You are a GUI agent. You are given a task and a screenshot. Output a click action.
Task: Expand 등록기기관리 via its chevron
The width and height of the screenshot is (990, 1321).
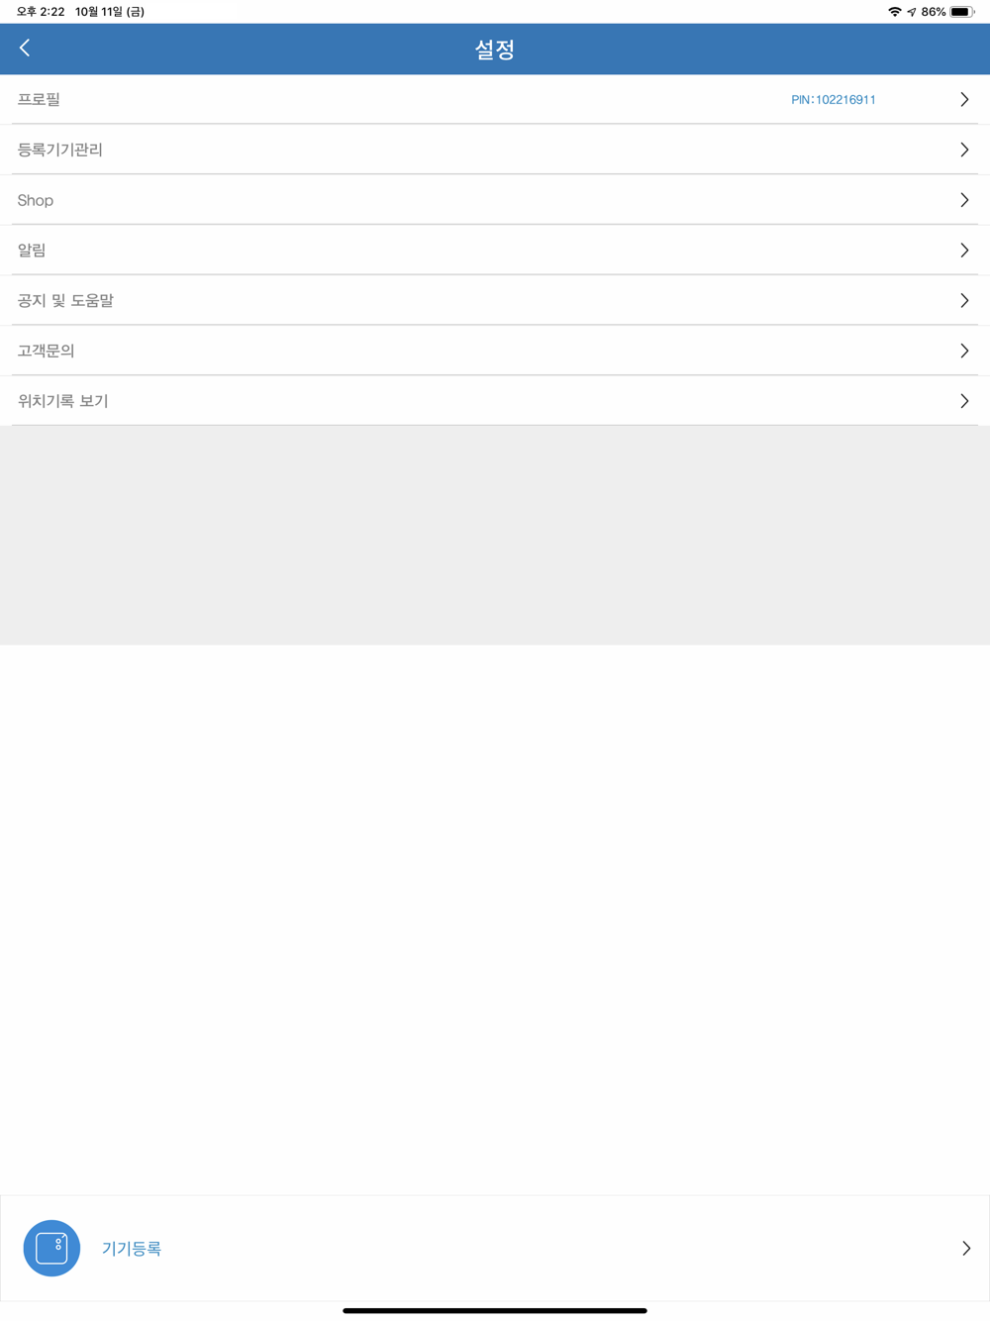(x=964, y=150)
